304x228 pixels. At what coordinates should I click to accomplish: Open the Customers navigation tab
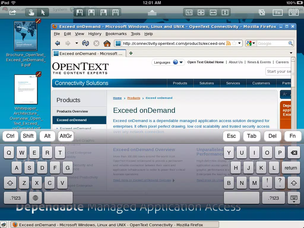click(261, 83)
